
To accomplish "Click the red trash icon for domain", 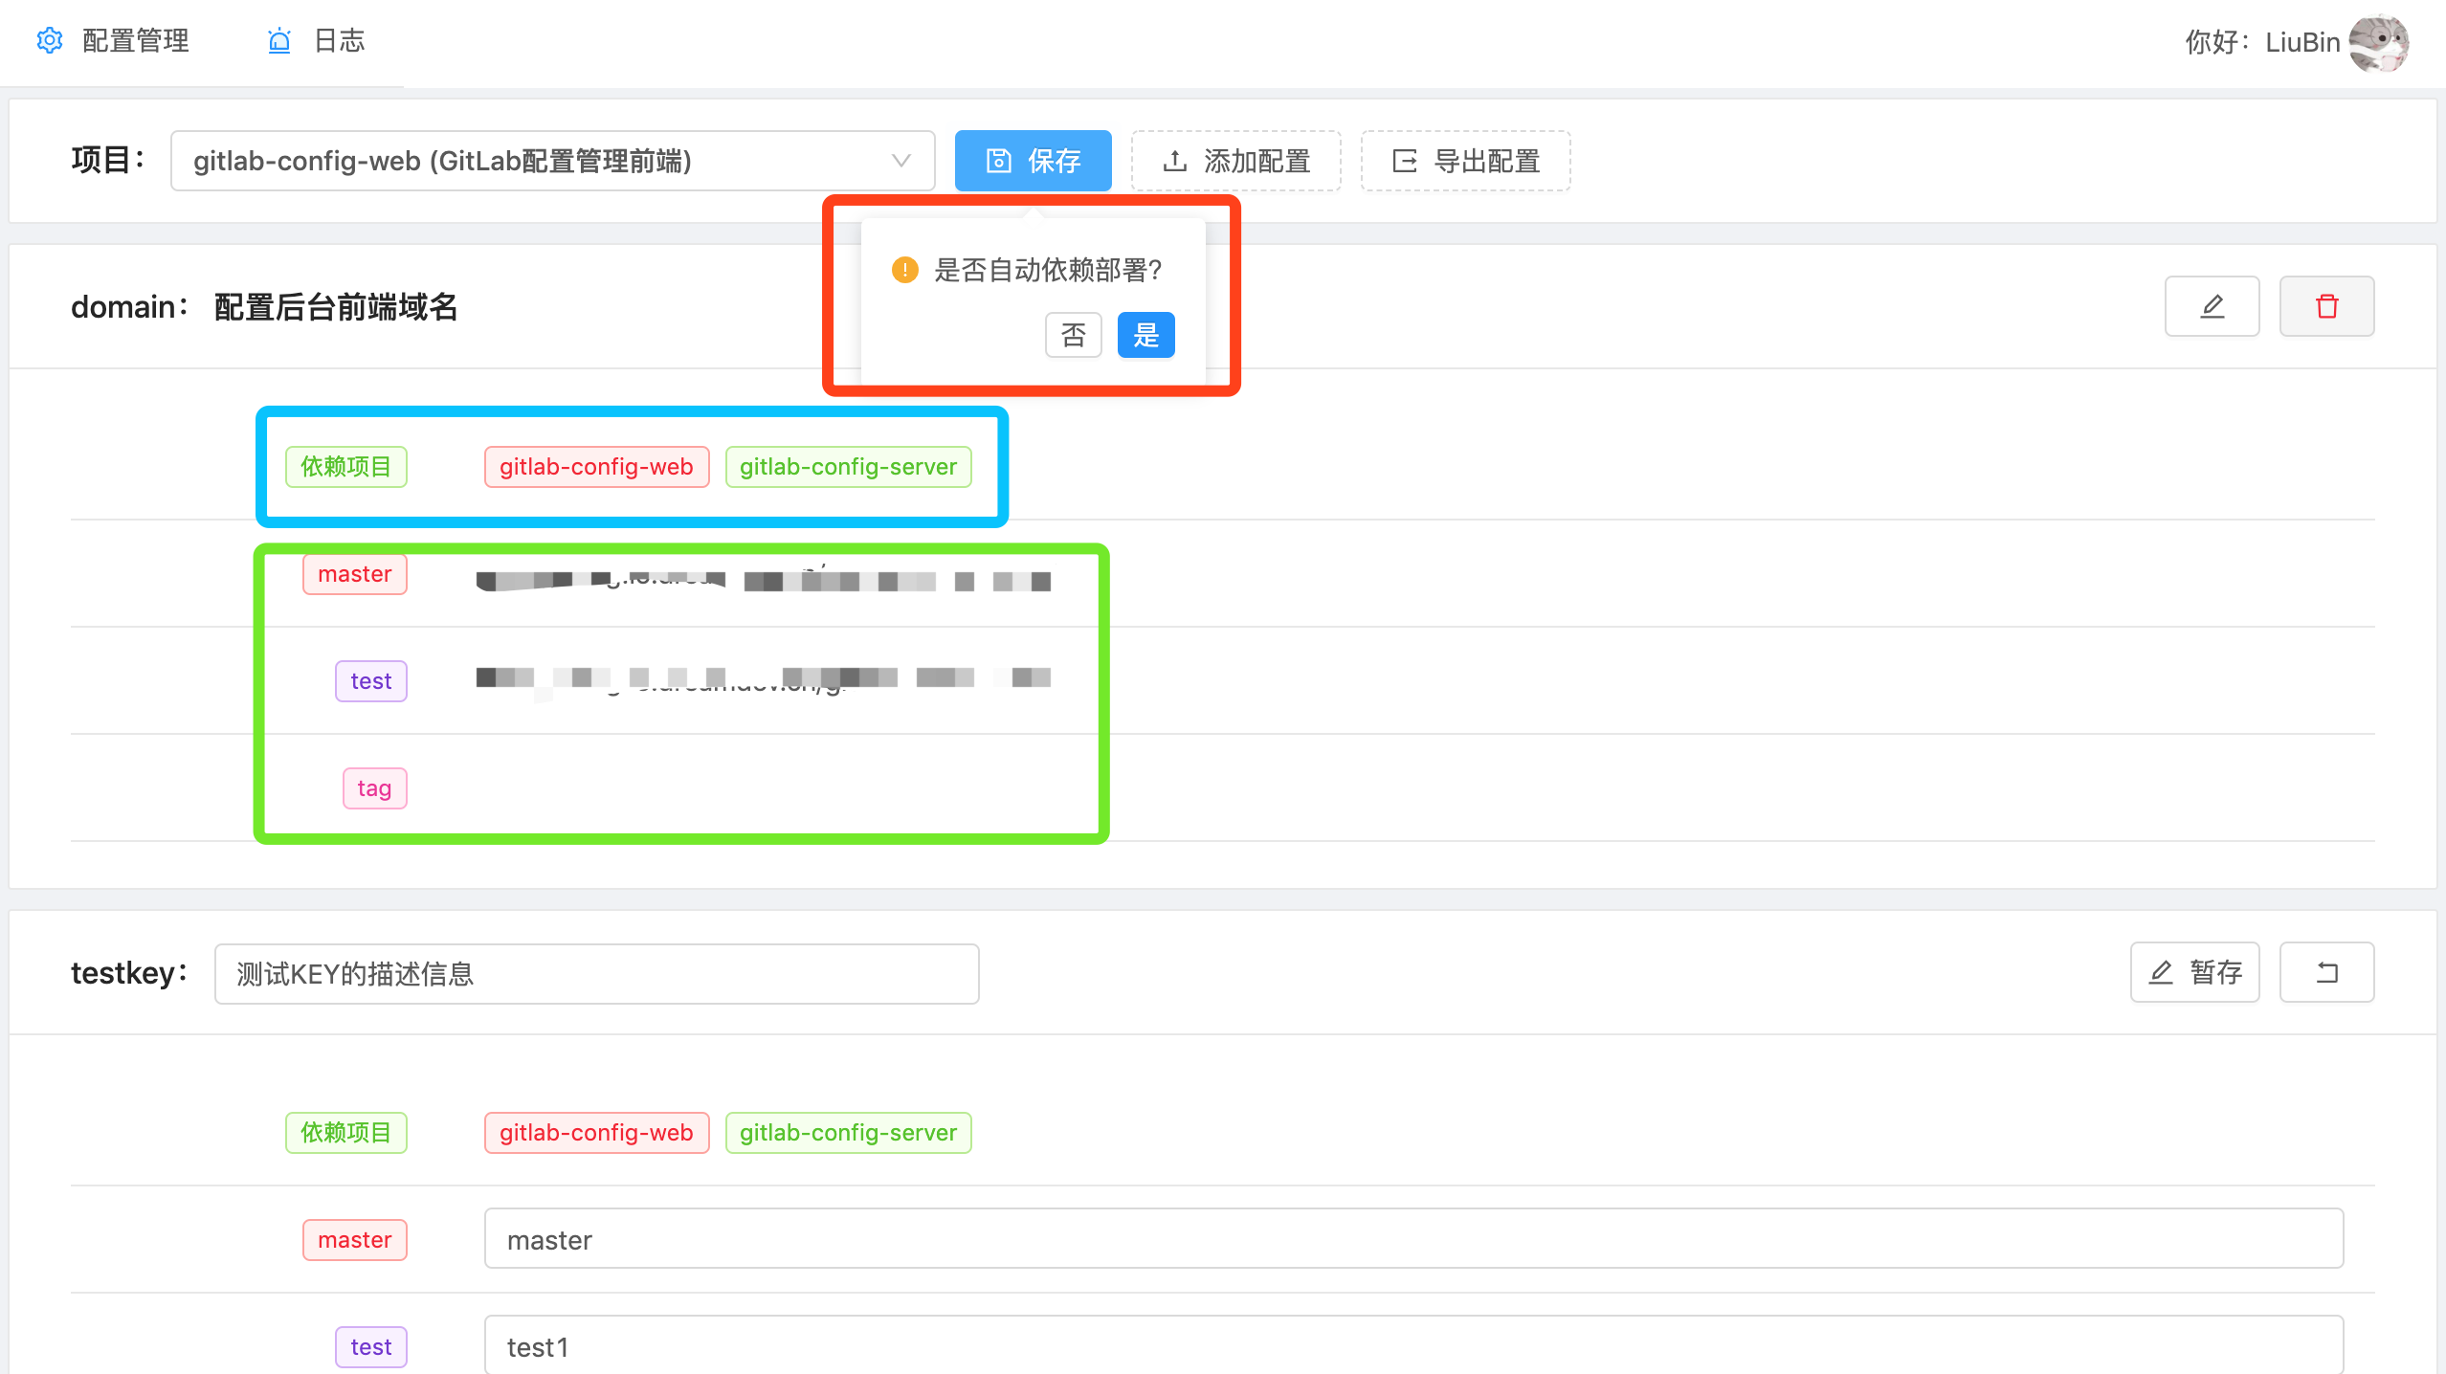I will 2326,306.
